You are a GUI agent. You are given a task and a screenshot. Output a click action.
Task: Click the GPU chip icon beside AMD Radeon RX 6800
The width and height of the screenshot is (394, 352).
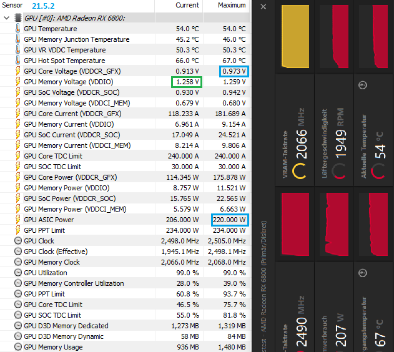[18, 18]
